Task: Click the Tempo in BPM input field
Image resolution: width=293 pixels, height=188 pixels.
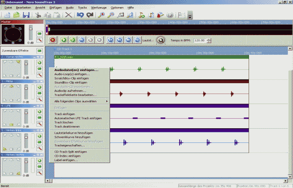Action: 200,41
